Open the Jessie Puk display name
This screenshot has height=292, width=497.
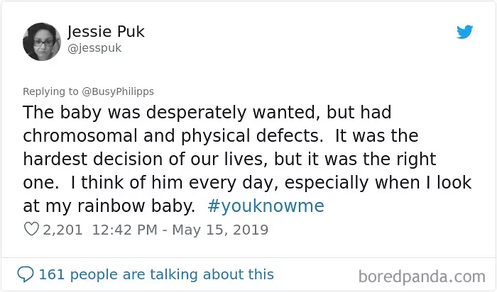pos(106,31)
